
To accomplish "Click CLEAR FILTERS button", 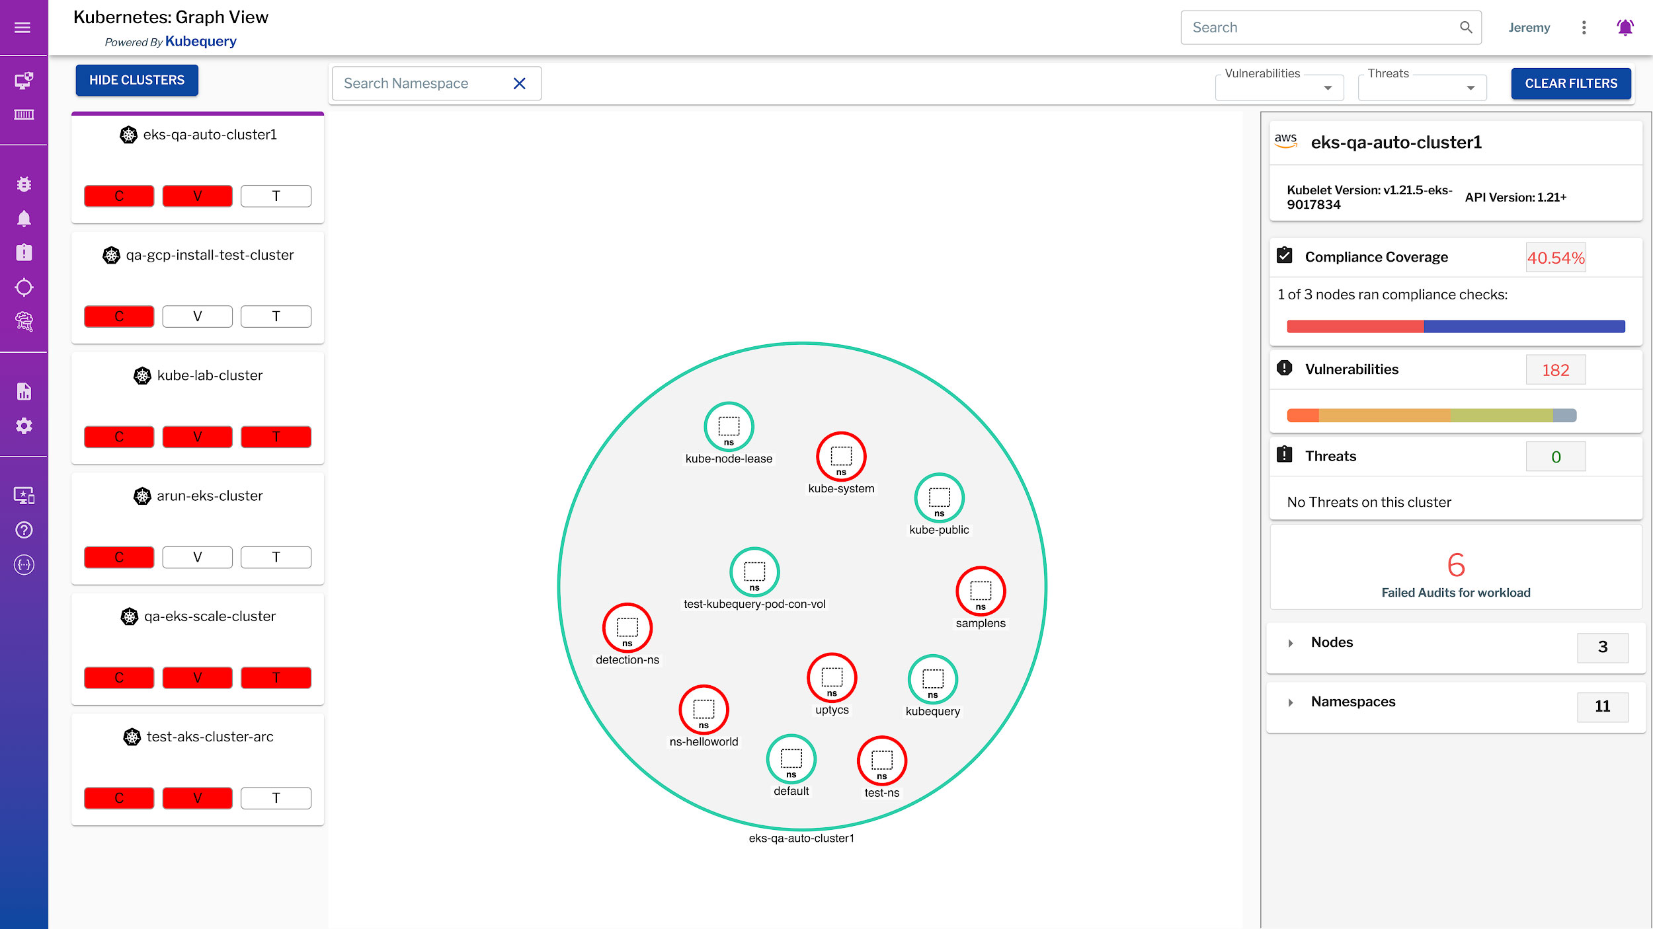I will (x=1570, y=83).
